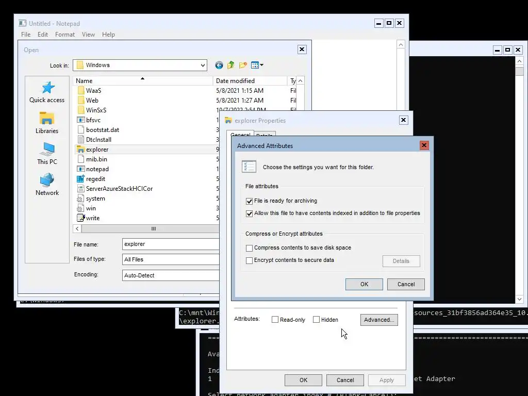Select the WinSxS folder icon
The image size is (528, 396).
tap(81, 110)
